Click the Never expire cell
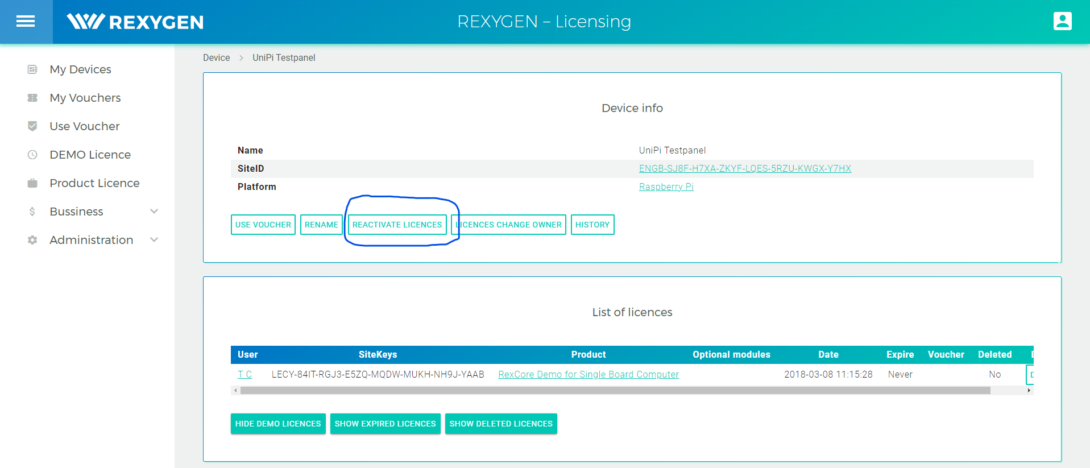Image resolution: width=1090 pixels, height=468 pixels. click(x=900, y=374)
